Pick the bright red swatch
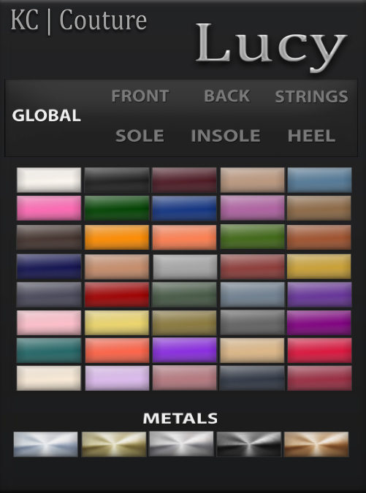The height and width of the screenshot is (493, 366). coord(117,294)
